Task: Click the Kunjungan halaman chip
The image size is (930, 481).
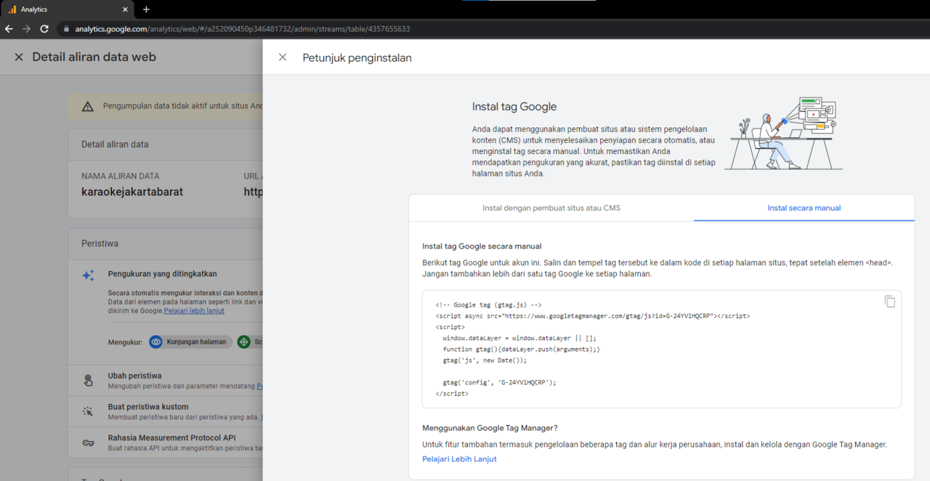Action: coord(190,341)
